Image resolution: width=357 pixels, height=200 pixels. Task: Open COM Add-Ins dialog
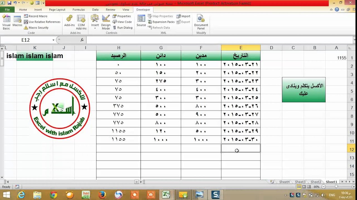pyautogui.click(x=81, y=23)
